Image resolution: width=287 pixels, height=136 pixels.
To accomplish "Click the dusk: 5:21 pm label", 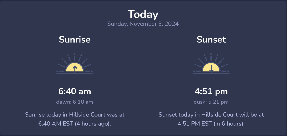I will [211, 102].
